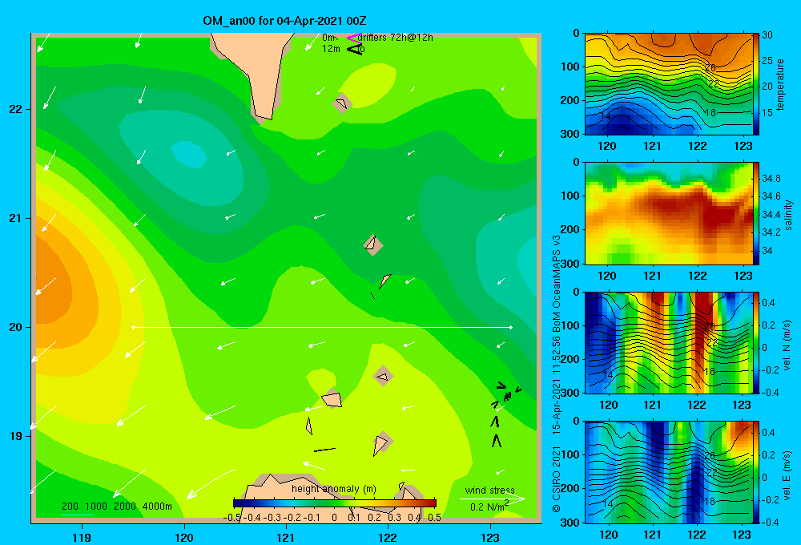This screenshot has height=545, width=801.
Task: Click the "1000" bathymetry legend value
Action: (x=96, y=507)
